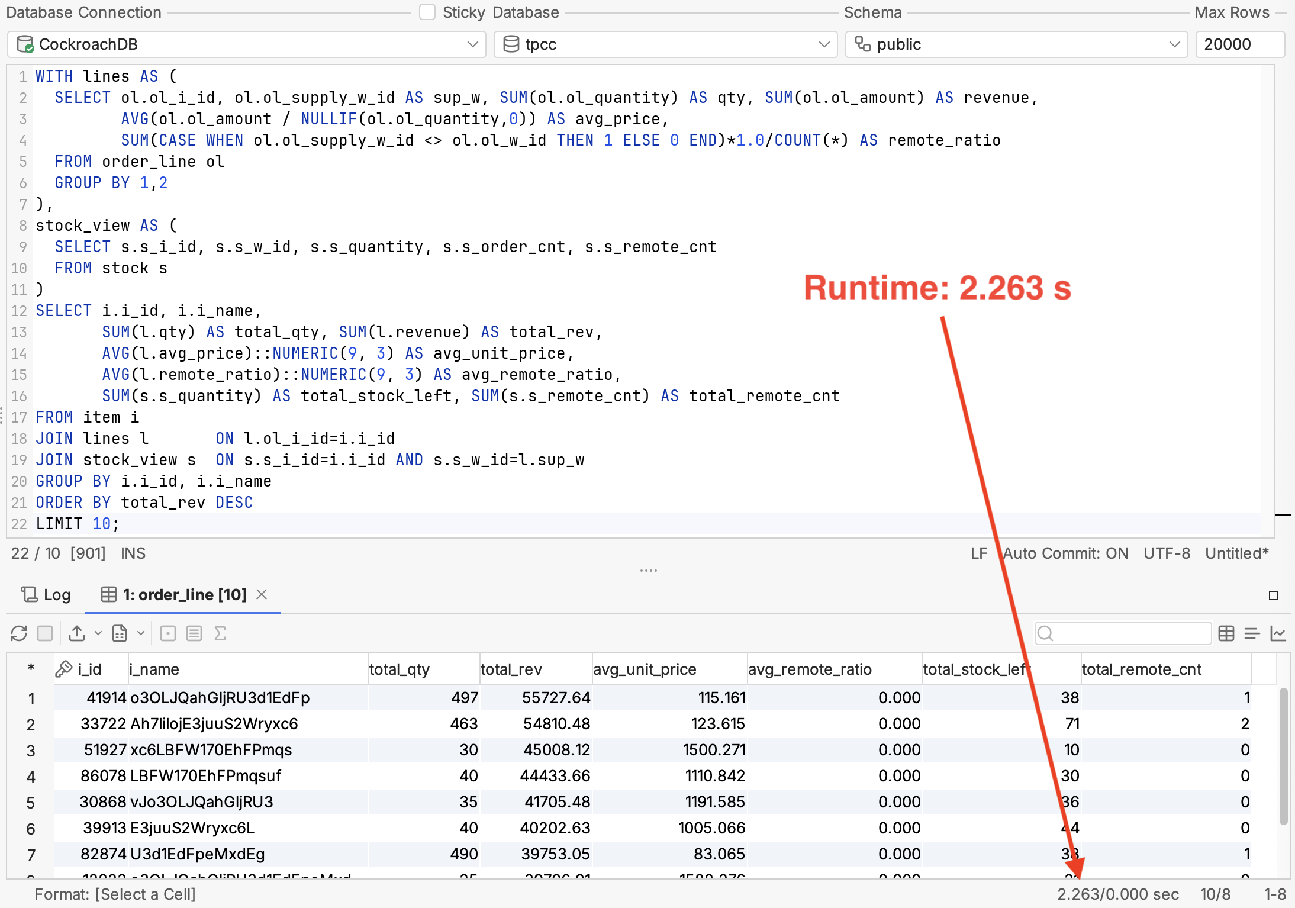The height and width of the screenshot is (908, 1295).
Task: Open the calculate panel with sigma icon
Action: tap(220, 633)
